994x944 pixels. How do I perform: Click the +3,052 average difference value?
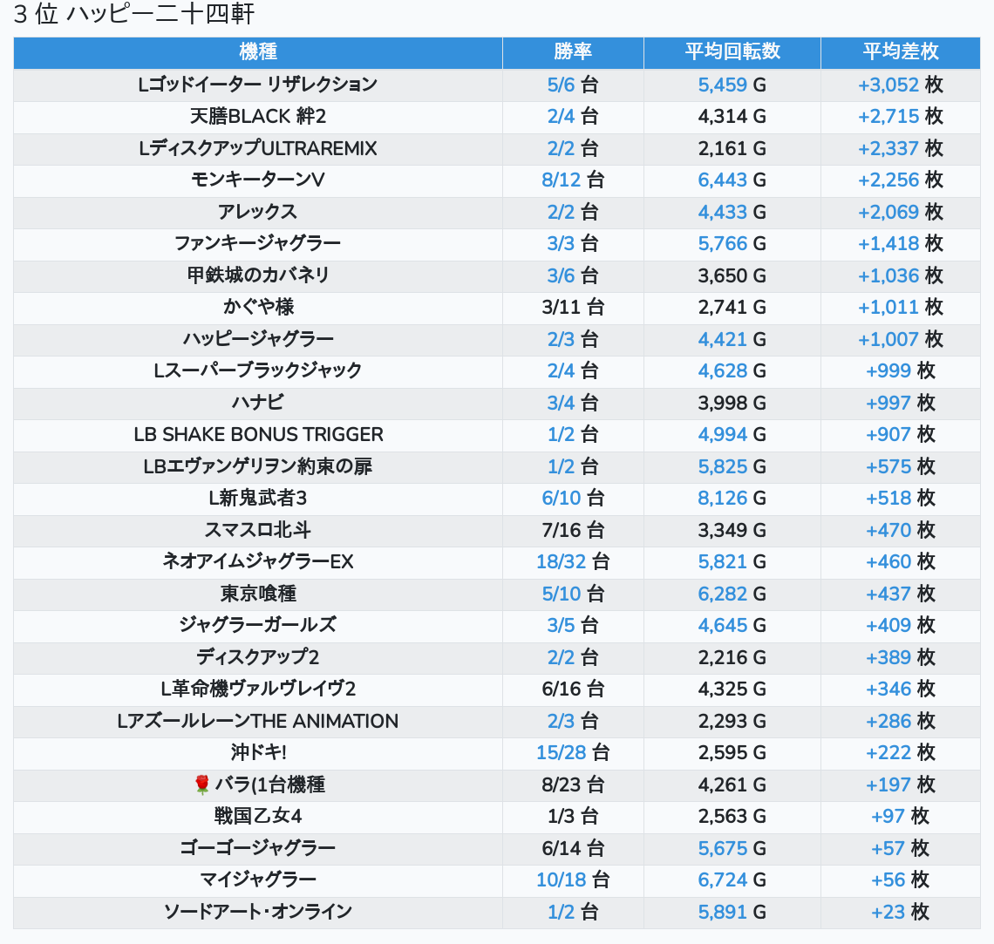pyautogui.click(x=888, y=85)
